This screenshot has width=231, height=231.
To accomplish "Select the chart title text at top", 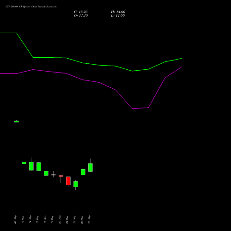I will (31, 7).
